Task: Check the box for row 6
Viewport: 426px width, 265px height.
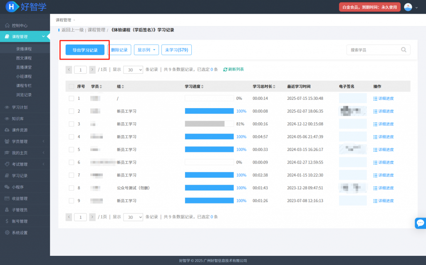Action: tap(72, 162)
